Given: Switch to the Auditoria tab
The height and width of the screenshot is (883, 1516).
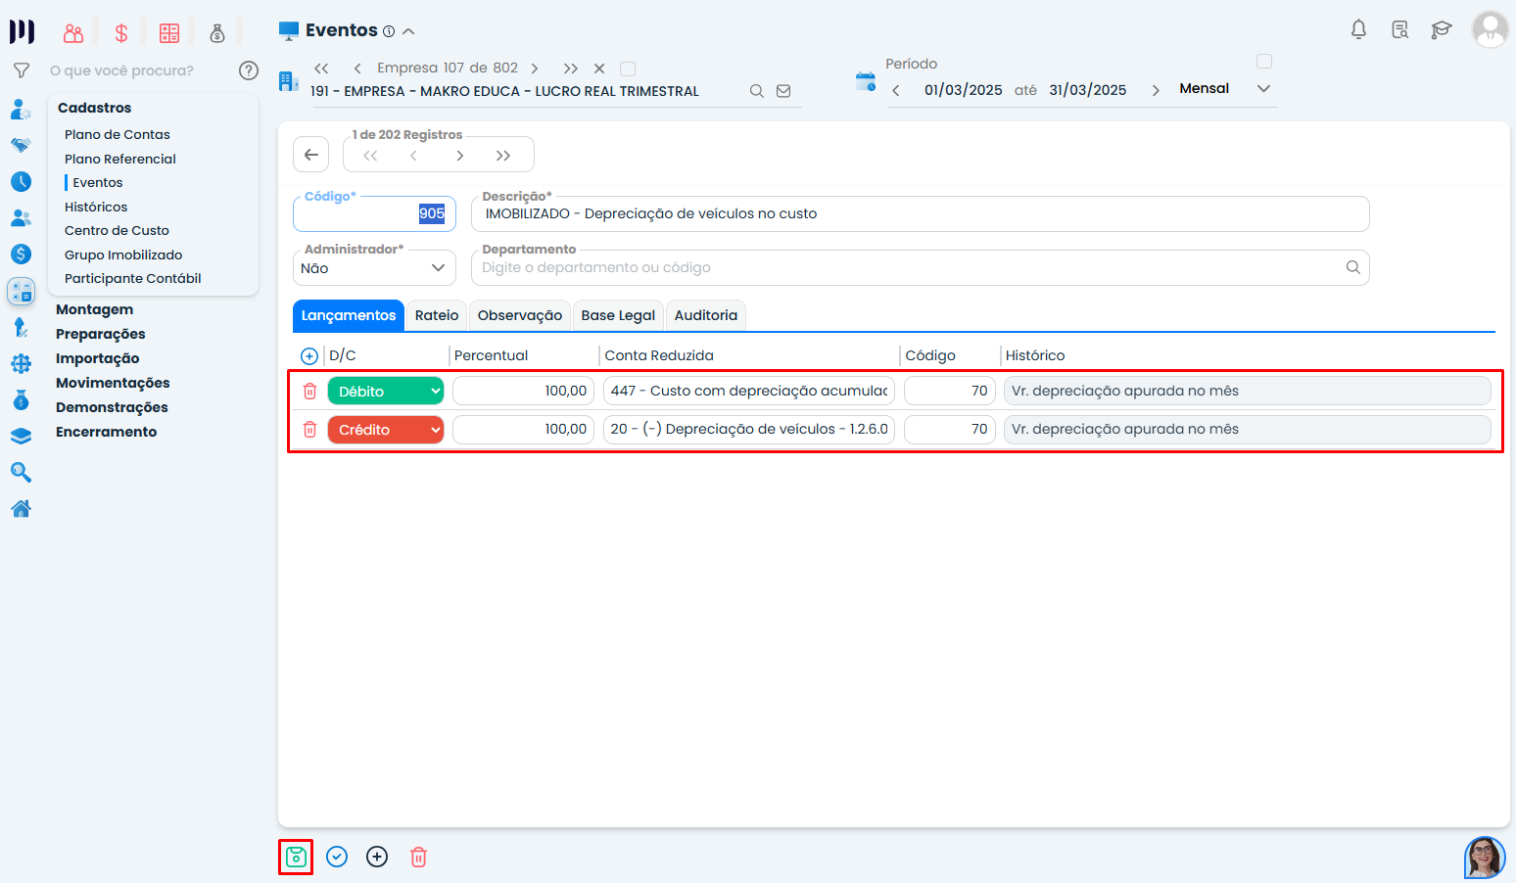Looking at the screenshot, I should [x=705, y=315].
